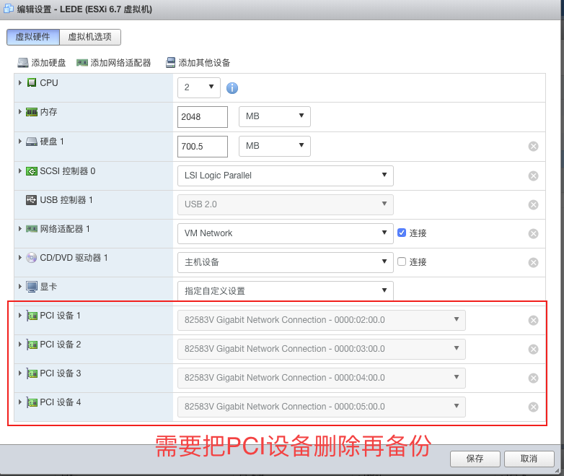Image resolution: width=564 pixels, height=476 pixels.
Task: Remove CD/DVD drive 1 with X icon
Action: coord(533,262)
